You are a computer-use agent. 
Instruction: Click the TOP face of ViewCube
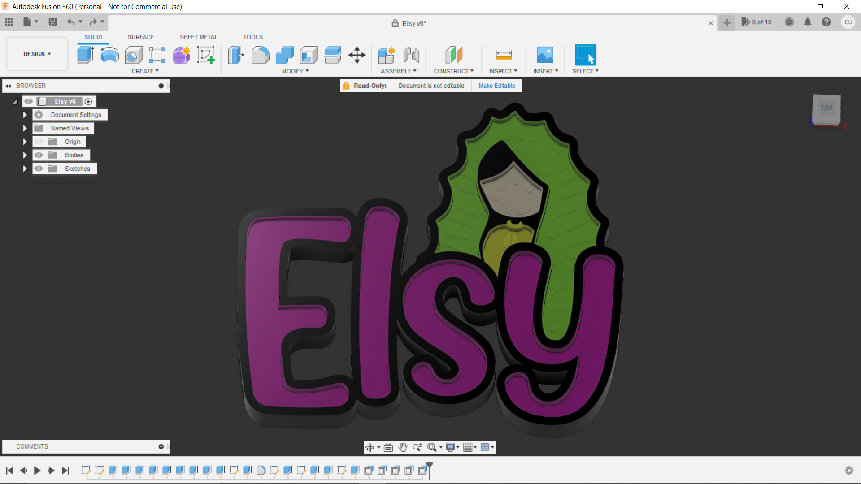pos(826,108)
